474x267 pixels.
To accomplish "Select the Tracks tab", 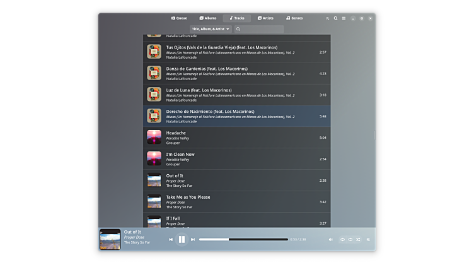I will click(x=237, y=18).
